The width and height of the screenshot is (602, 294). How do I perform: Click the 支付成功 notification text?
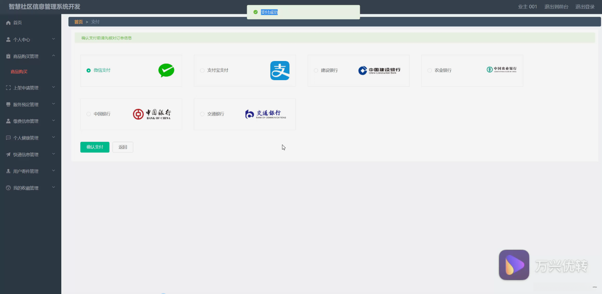point(269,12)
